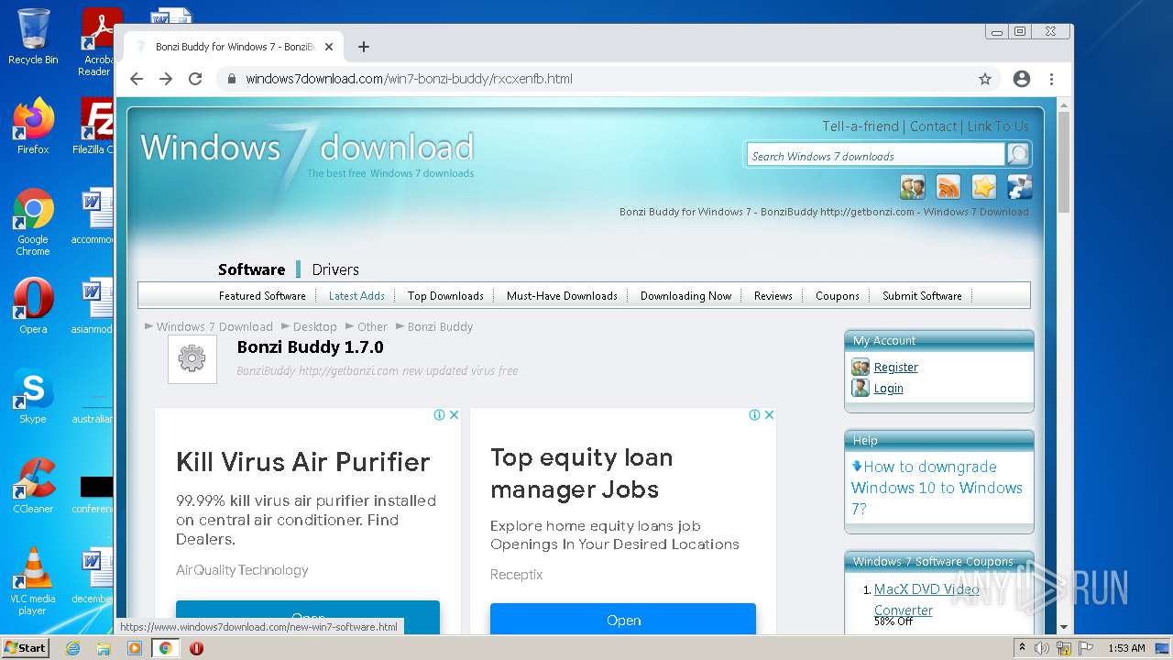Reload the current page
Viewport: 1173px width, 660px height.
pyautogui.click(x=195, y=79)
